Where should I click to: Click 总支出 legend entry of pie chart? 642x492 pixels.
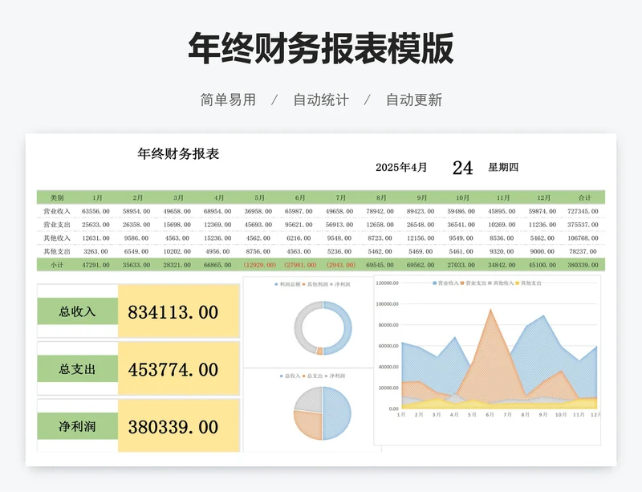pyautogui.click(x=313, y=376)
